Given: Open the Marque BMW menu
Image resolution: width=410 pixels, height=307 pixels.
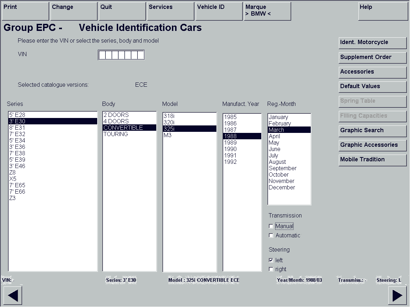Looking at the screenshot, I should 267,11.
